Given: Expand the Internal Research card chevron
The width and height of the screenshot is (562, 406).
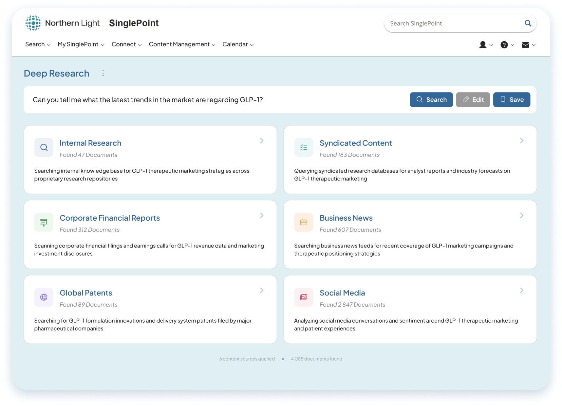Looking at the screenshot, I should click(262, 141).
